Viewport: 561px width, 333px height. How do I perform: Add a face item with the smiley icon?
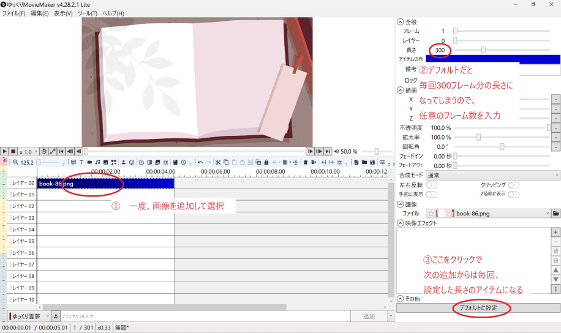click(x=132, y=162)
